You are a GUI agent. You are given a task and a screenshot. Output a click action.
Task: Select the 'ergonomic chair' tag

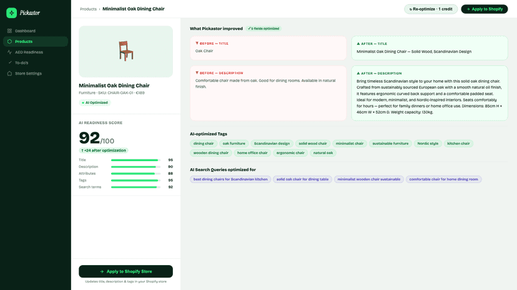click(290, 153)
